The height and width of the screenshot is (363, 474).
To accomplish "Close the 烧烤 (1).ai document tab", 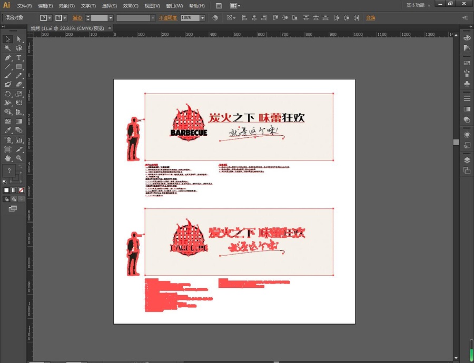I will click(x=110, y=28).
